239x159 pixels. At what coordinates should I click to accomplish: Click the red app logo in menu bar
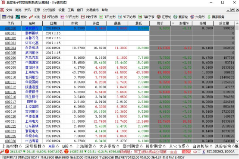point(2,10)
